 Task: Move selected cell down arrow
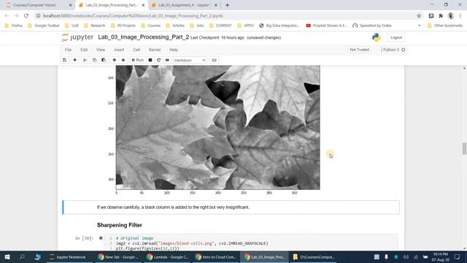[x=123, y=60]
